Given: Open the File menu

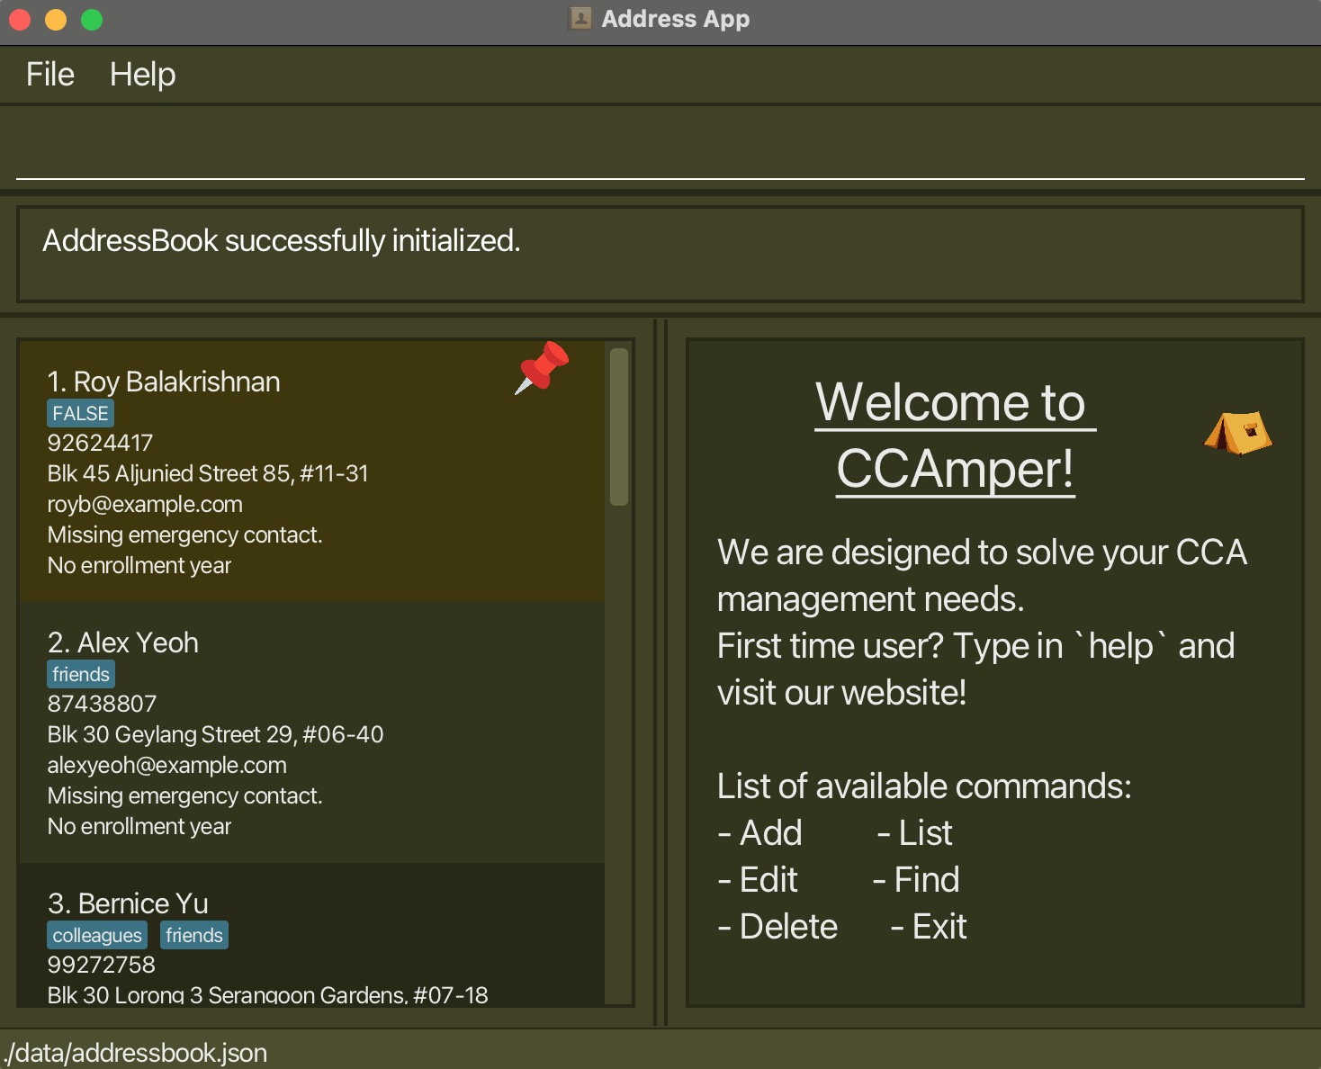Looking at the screenshot, I should 50,75.
